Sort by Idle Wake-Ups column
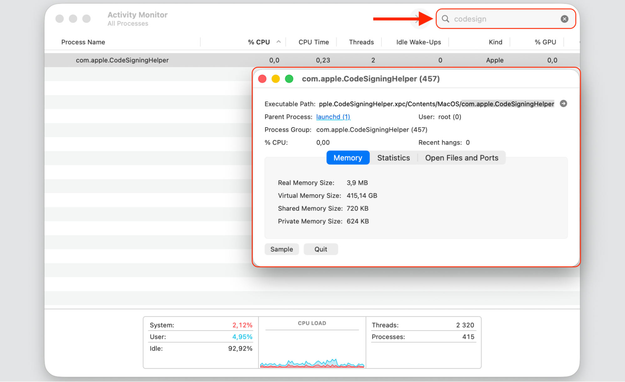Screen dimensions: 625x382 (x=419, y=42)
